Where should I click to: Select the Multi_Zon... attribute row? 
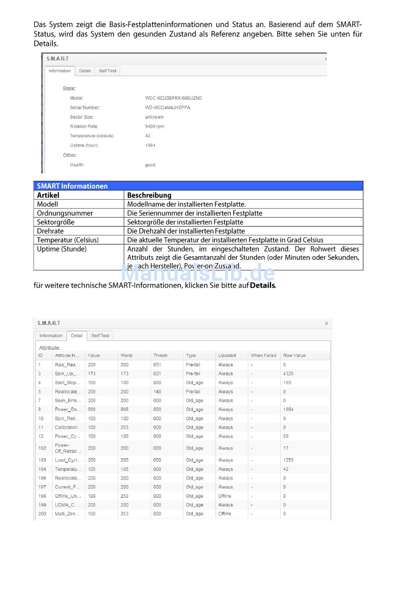(183, 514)
